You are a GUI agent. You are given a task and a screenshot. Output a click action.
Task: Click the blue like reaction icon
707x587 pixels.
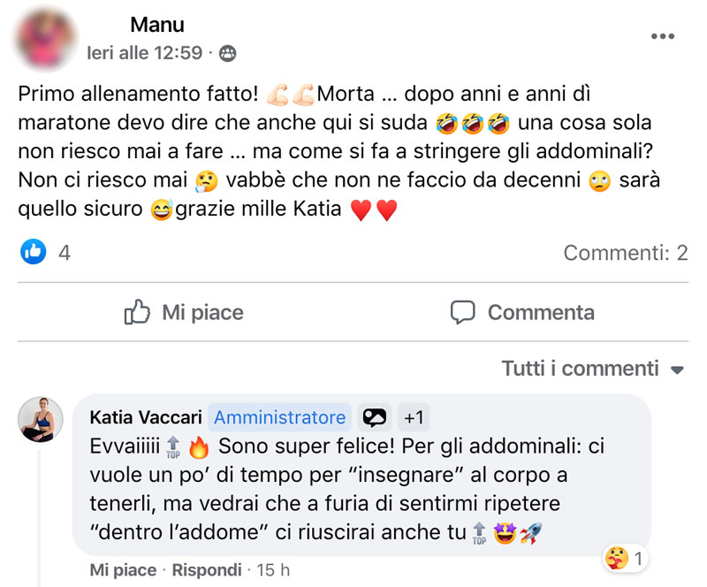(34, 253)
